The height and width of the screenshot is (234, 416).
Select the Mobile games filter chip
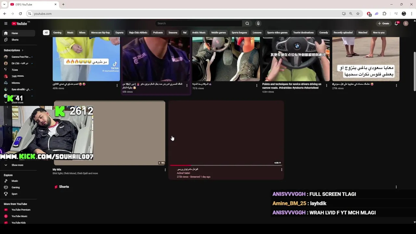(218, 32)
